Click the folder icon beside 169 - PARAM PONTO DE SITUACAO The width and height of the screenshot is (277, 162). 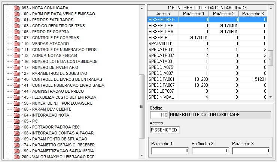coord(16,139)
